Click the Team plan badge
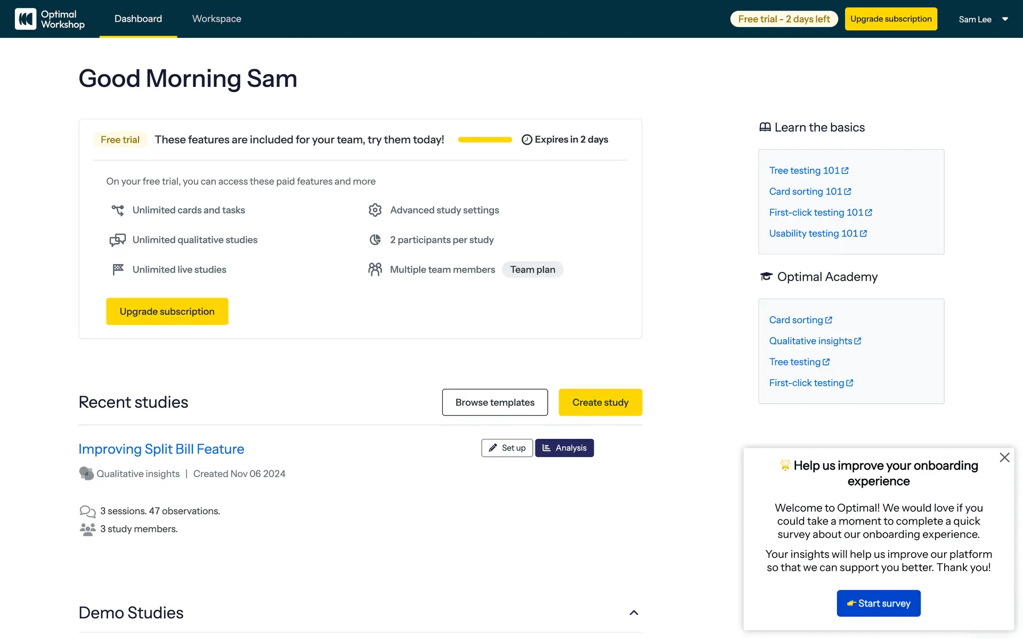The height and width of the screenshot is (639, 1023). click(x=532, y=269)
